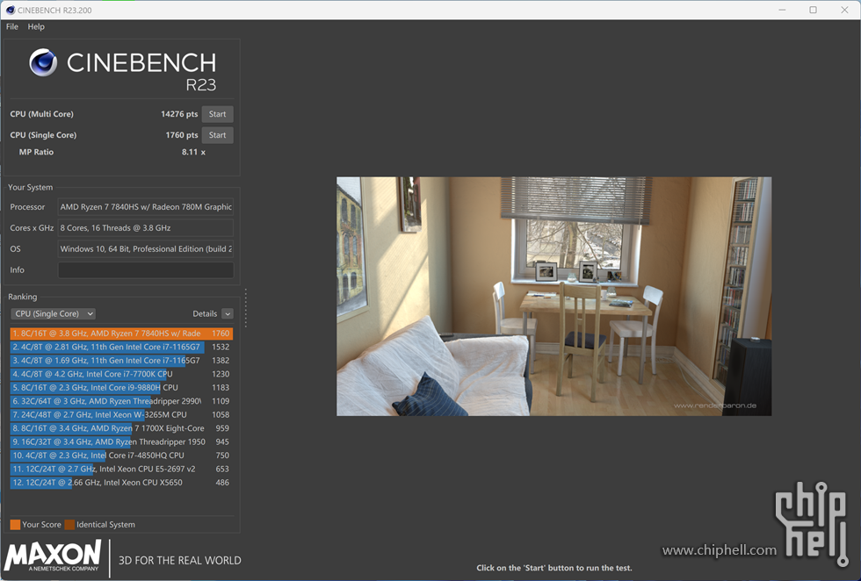The image size is (861, 581).
Task: Click the empty Info input field
Action: coord(146,270)
